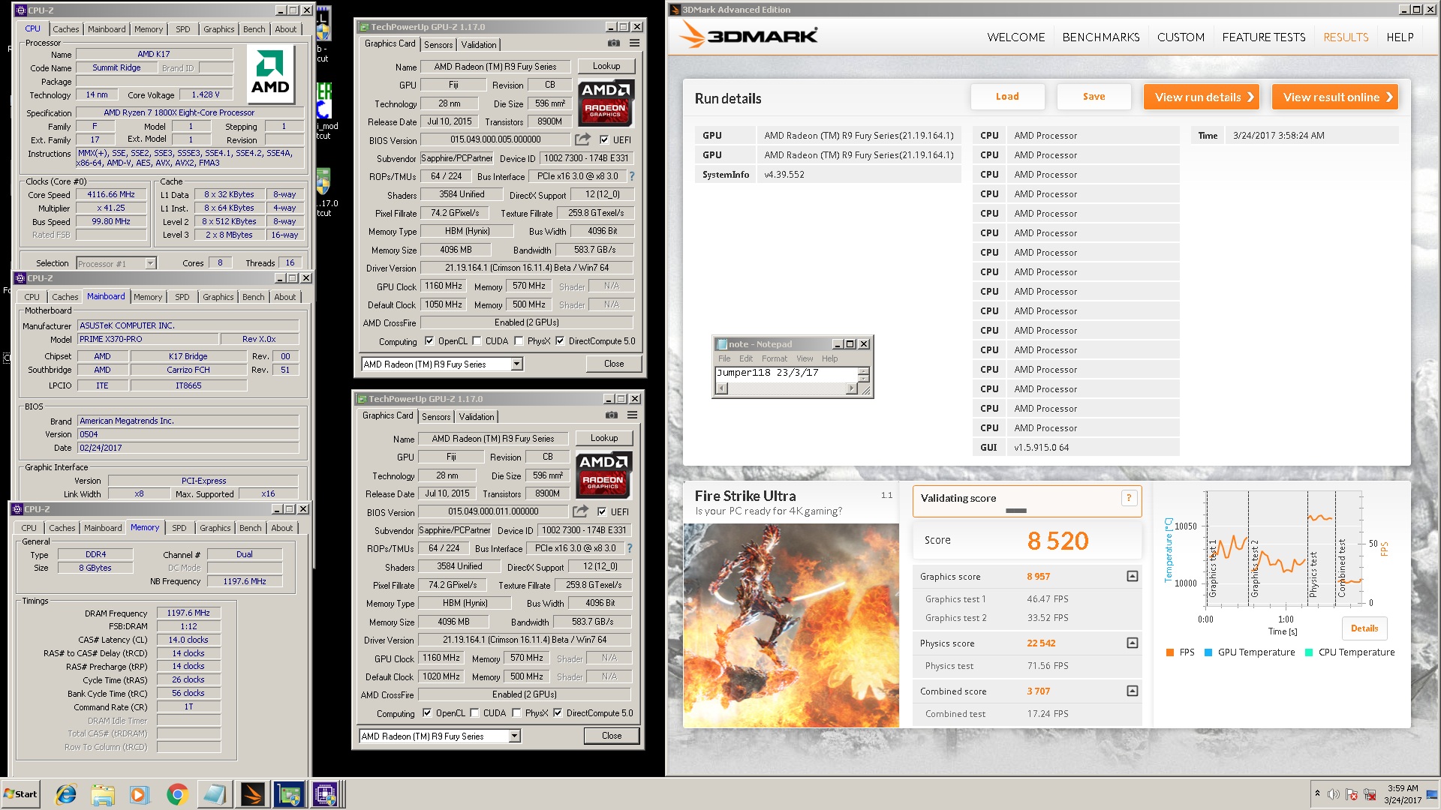Toggle OpenCL checkbox in lower GPU-Z window
This screenshot has height=810, width=1441.
pos(427,712)
